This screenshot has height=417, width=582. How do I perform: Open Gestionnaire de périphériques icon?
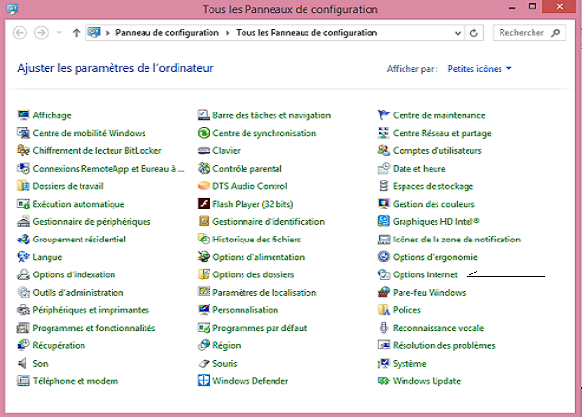pos(23,221)
